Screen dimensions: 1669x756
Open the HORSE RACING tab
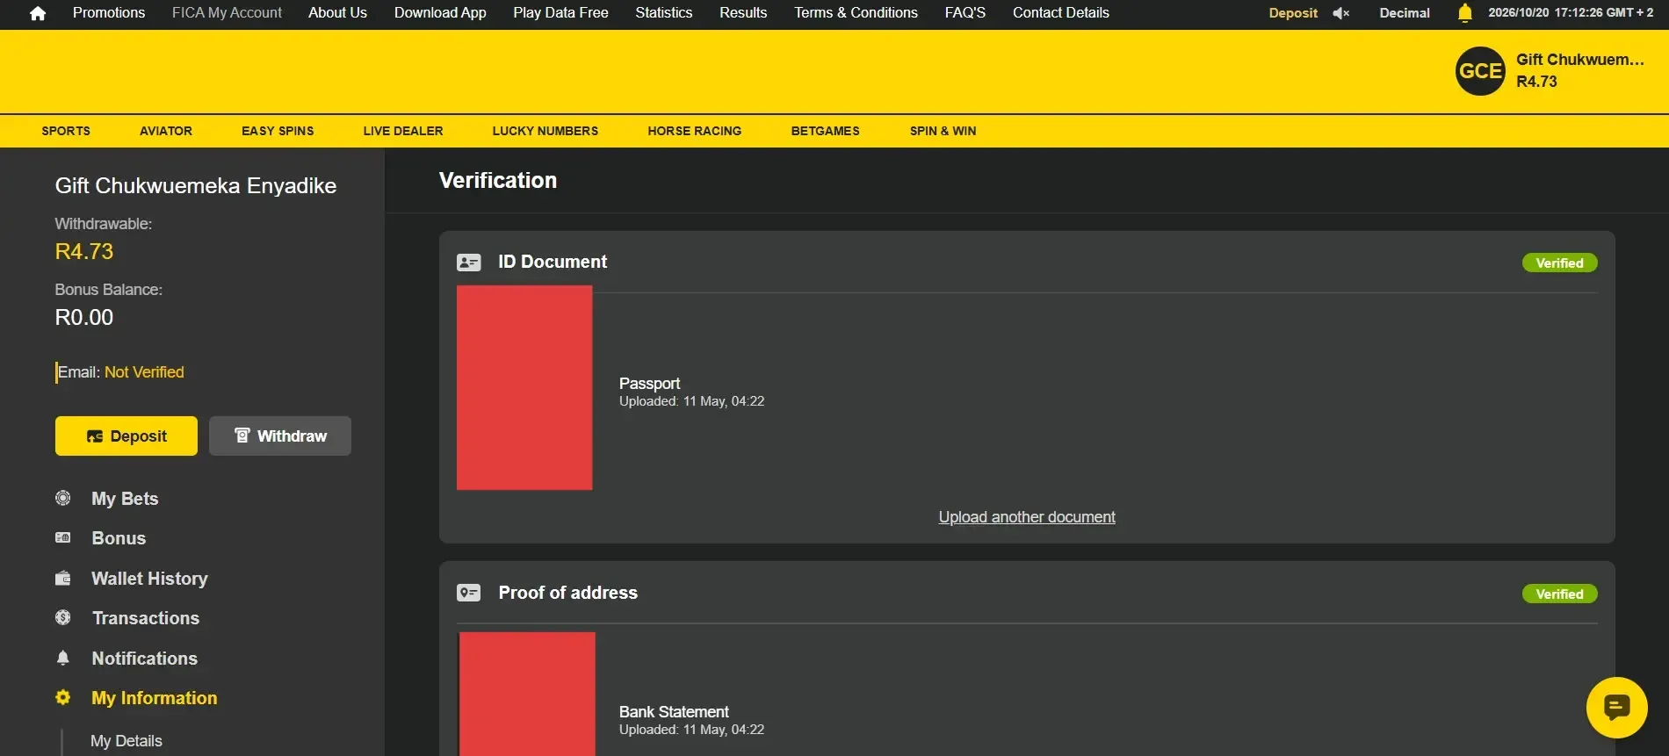[x=695, y=131]
